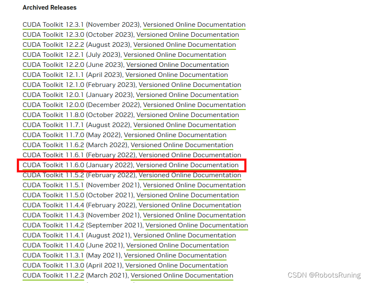Viewport: 367px width, 283px height.
Task: Click CUDA Toolkit 11.5.1 link
Action: 53,185
